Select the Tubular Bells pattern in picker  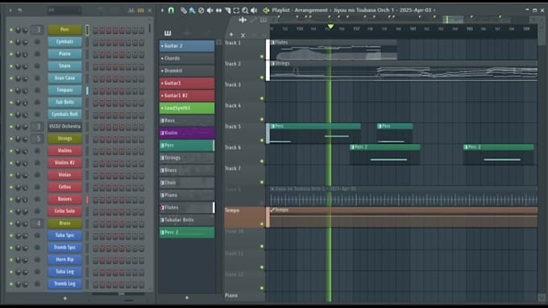[x=187, y=220]
